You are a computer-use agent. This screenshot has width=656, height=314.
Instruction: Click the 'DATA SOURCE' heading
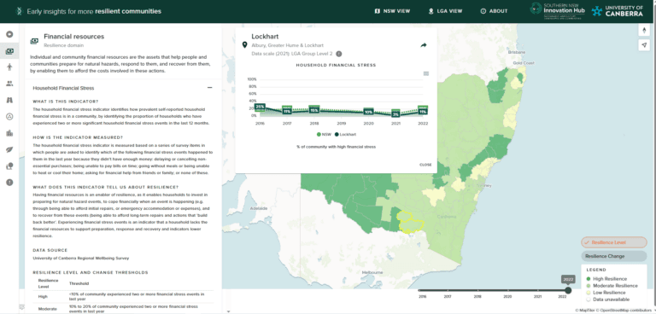pos(50,250)
